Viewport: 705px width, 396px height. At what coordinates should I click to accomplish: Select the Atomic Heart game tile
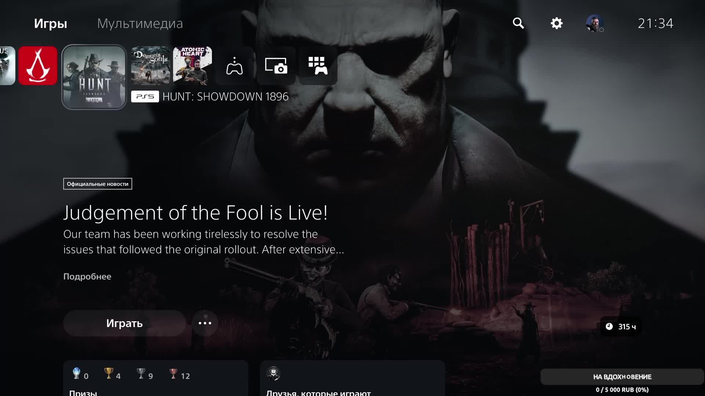coord(192,66)
